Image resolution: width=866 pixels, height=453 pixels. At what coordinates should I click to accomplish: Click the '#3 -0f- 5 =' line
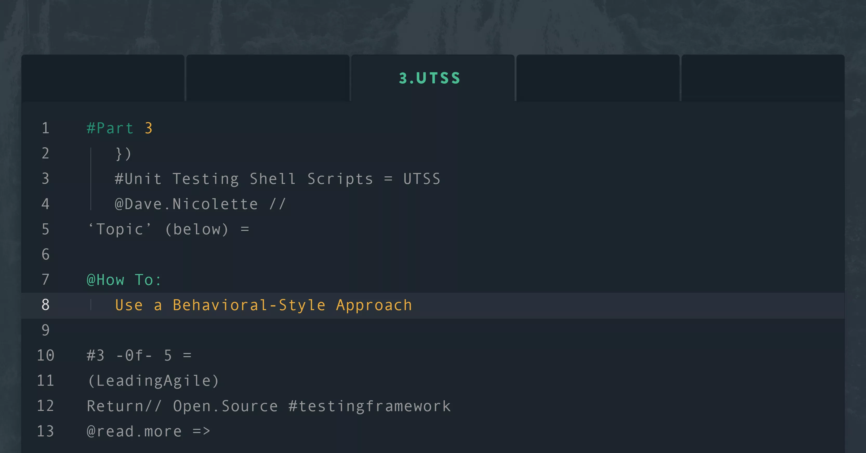(139, 355)
